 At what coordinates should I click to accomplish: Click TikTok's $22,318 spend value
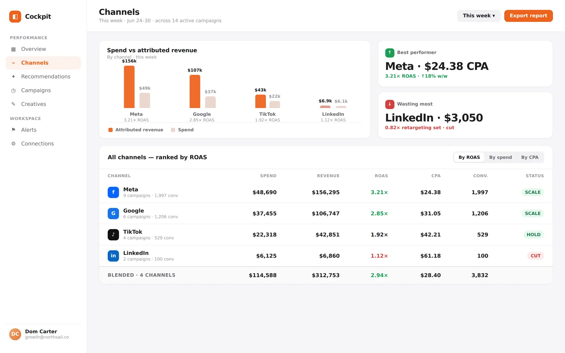(x=264, y=235)
